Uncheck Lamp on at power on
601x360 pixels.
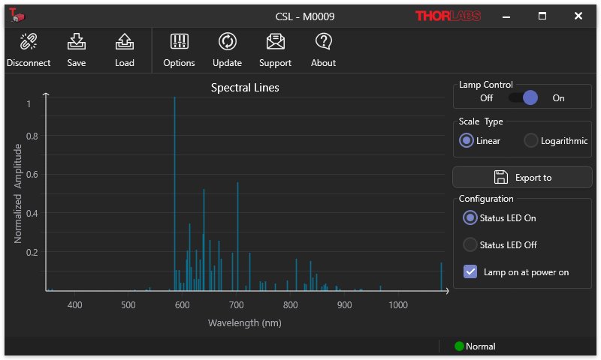coord(470,272)
